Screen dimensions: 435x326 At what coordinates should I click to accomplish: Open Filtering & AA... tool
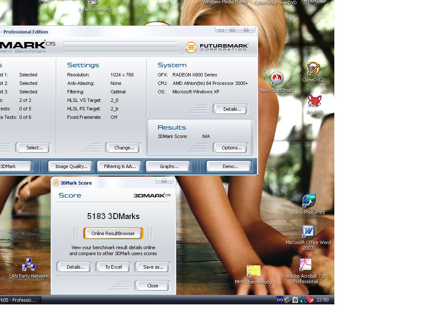click(119, 166)
